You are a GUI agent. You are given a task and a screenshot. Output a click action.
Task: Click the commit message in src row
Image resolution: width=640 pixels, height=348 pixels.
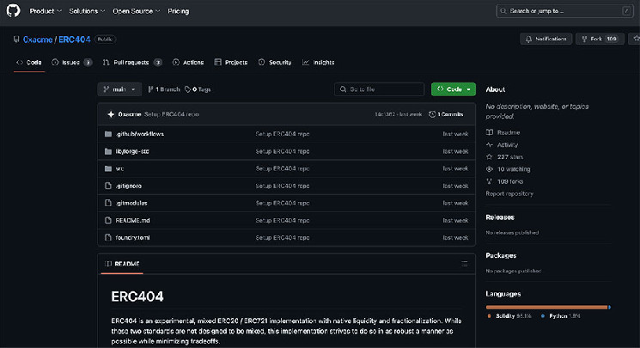(283, 168)
